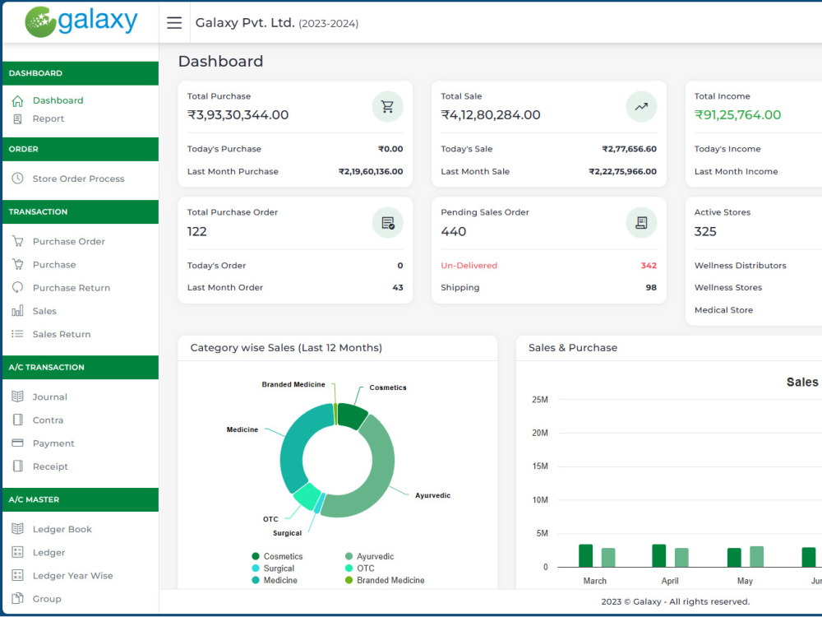
Task: Click the Total Sale trending arrow icon
Action: click(641, 106)
